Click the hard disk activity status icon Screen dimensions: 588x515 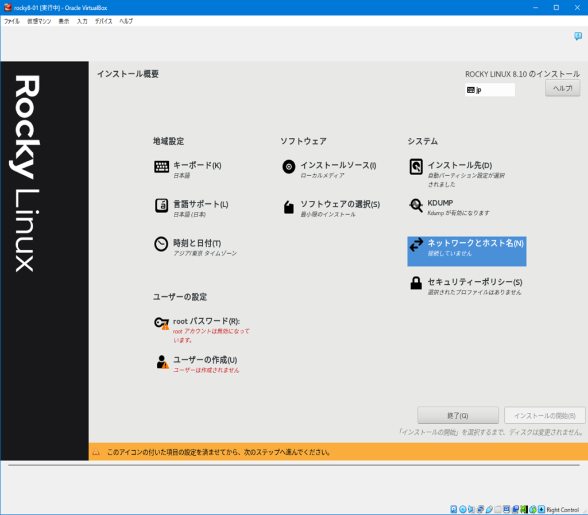click(x=454, y=509)
